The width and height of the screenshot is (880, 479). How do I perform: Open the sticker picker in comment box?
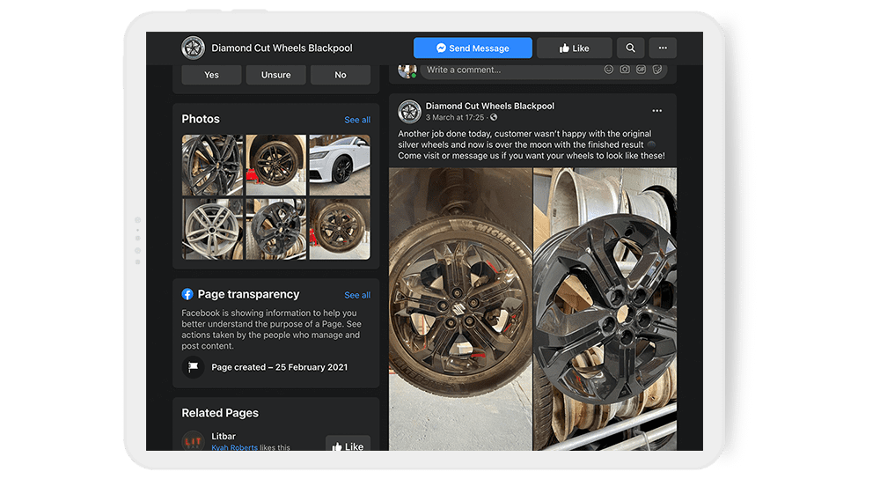[657, 70]
